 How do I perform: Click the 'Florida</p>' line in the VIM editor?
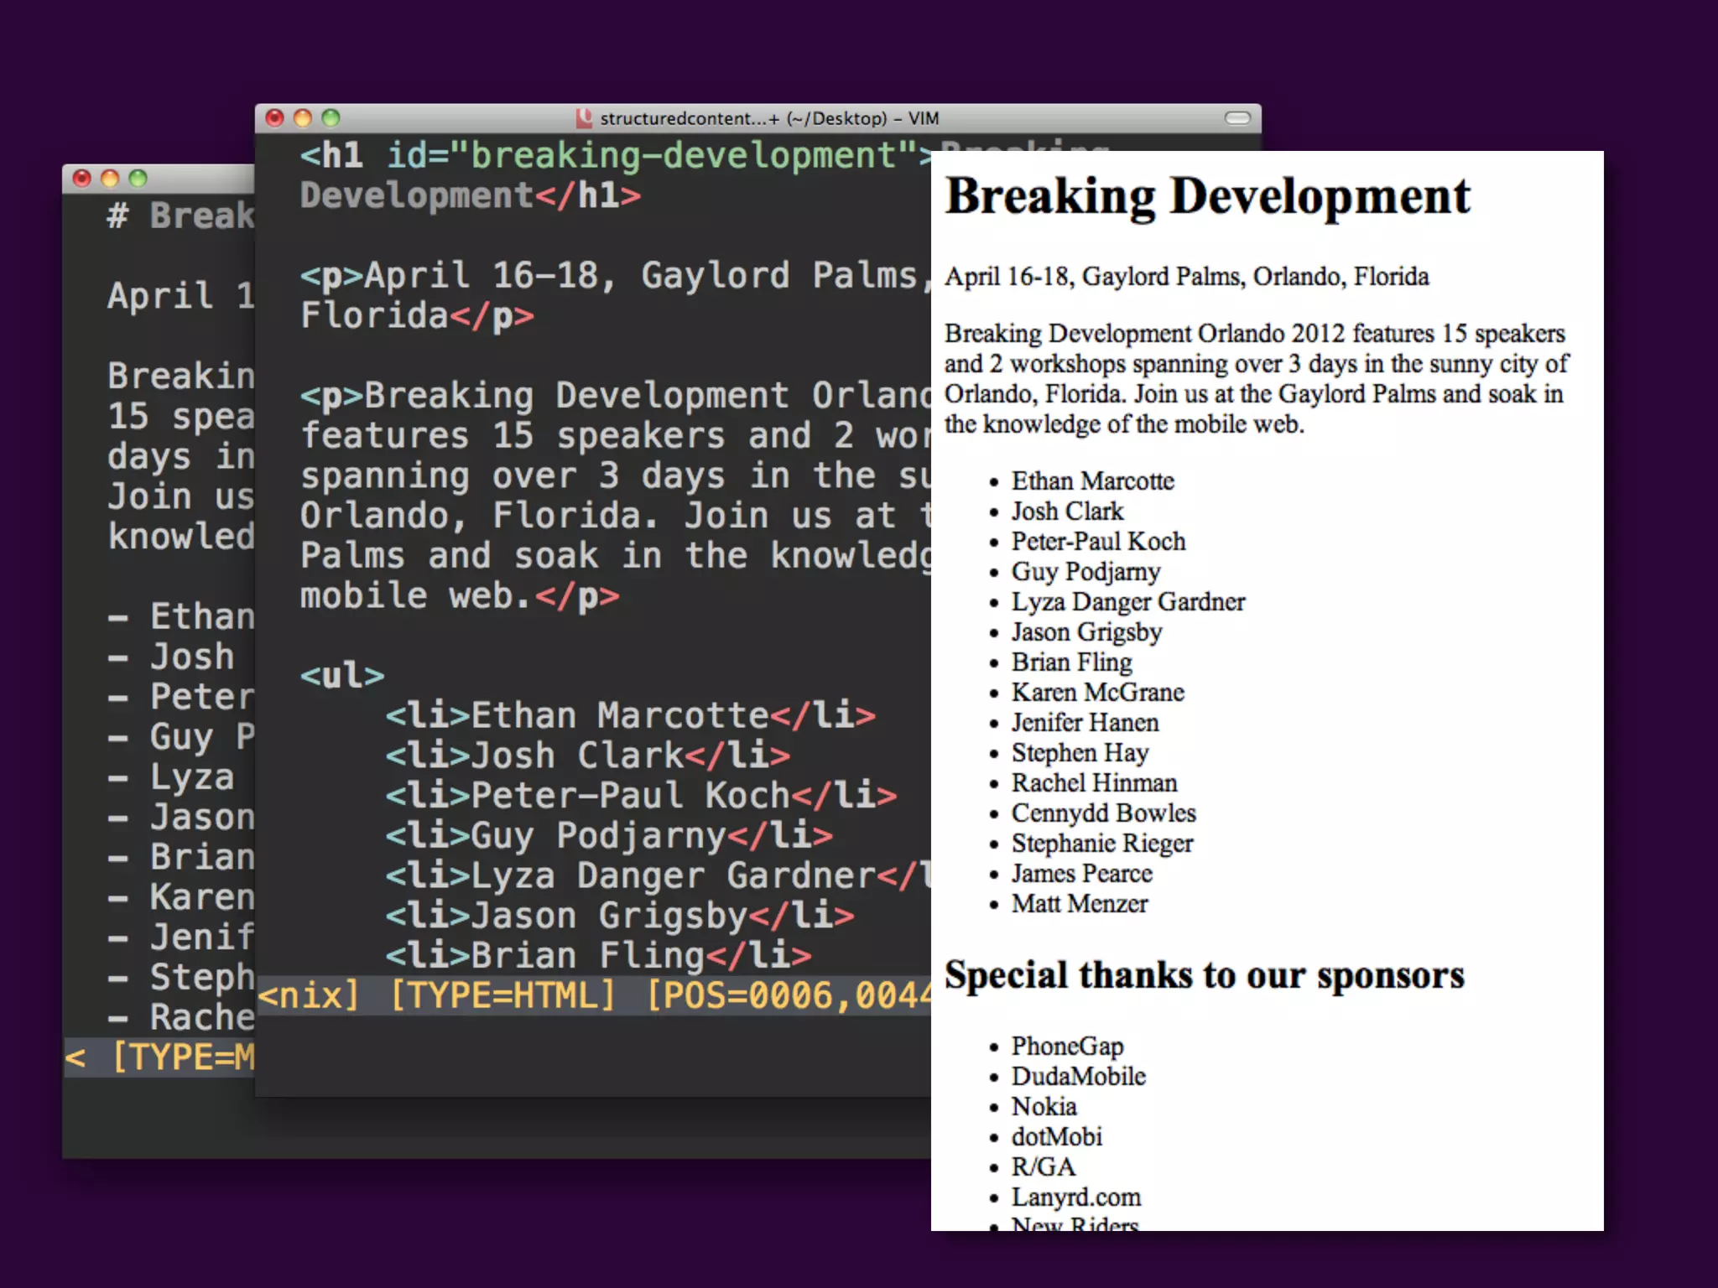[417, 316]
